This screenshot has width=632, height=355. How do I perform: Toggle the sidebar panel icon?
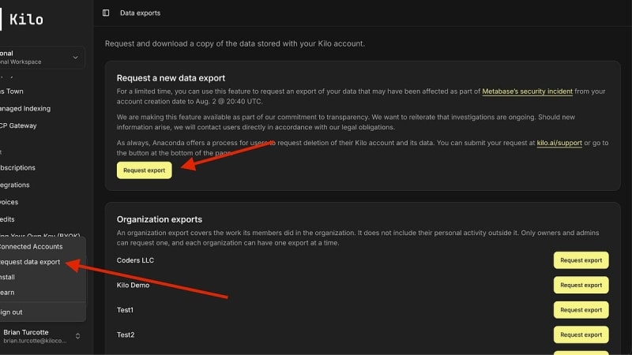(x=106, y=13)
